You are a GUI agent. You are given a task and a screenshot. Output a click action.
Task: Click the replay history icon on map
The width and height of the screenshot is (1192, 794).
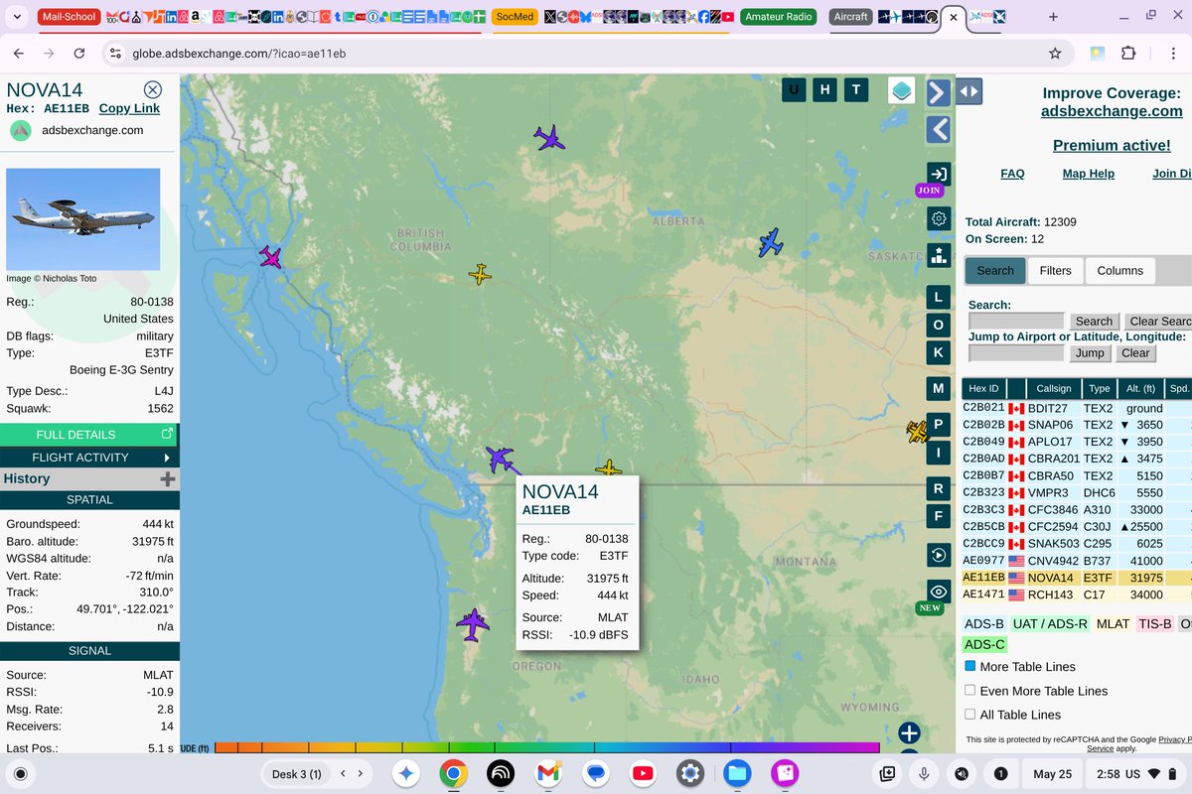pos(939,555)
